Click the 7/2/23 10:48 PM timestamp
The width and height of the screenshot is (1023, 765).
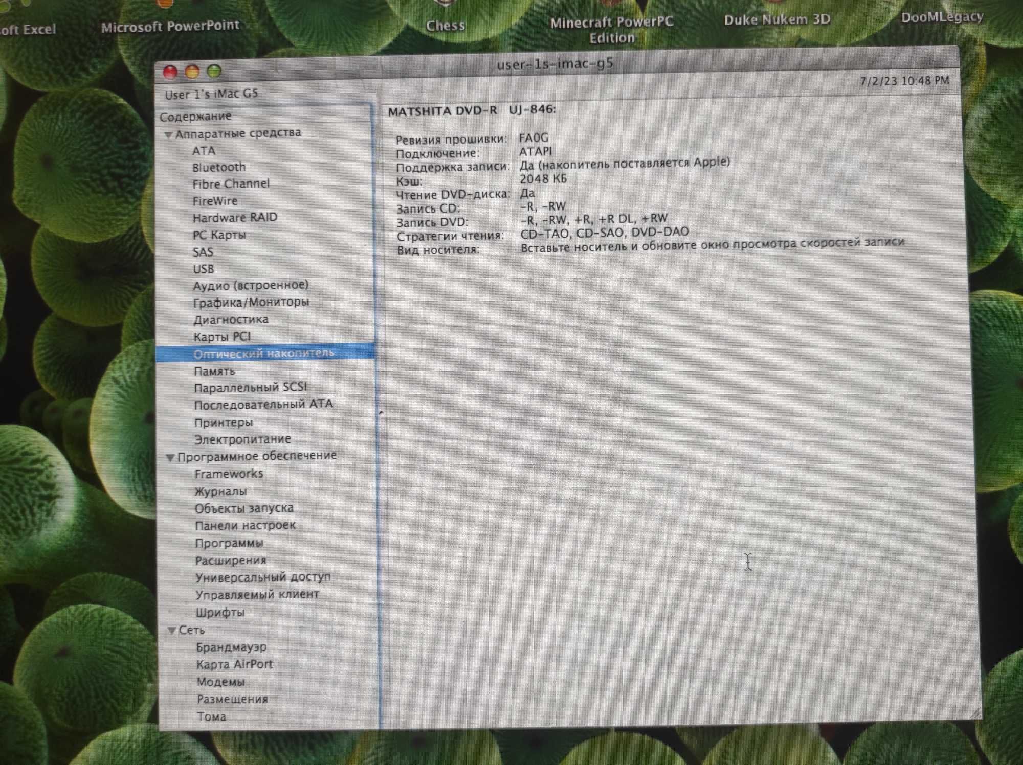[904, 81]
